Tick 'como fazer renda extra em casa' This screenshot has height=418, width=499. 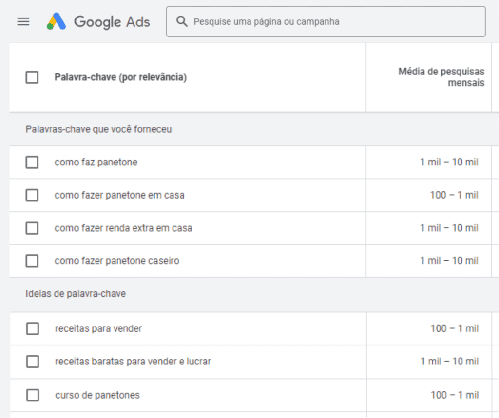[x=32, y=228]
